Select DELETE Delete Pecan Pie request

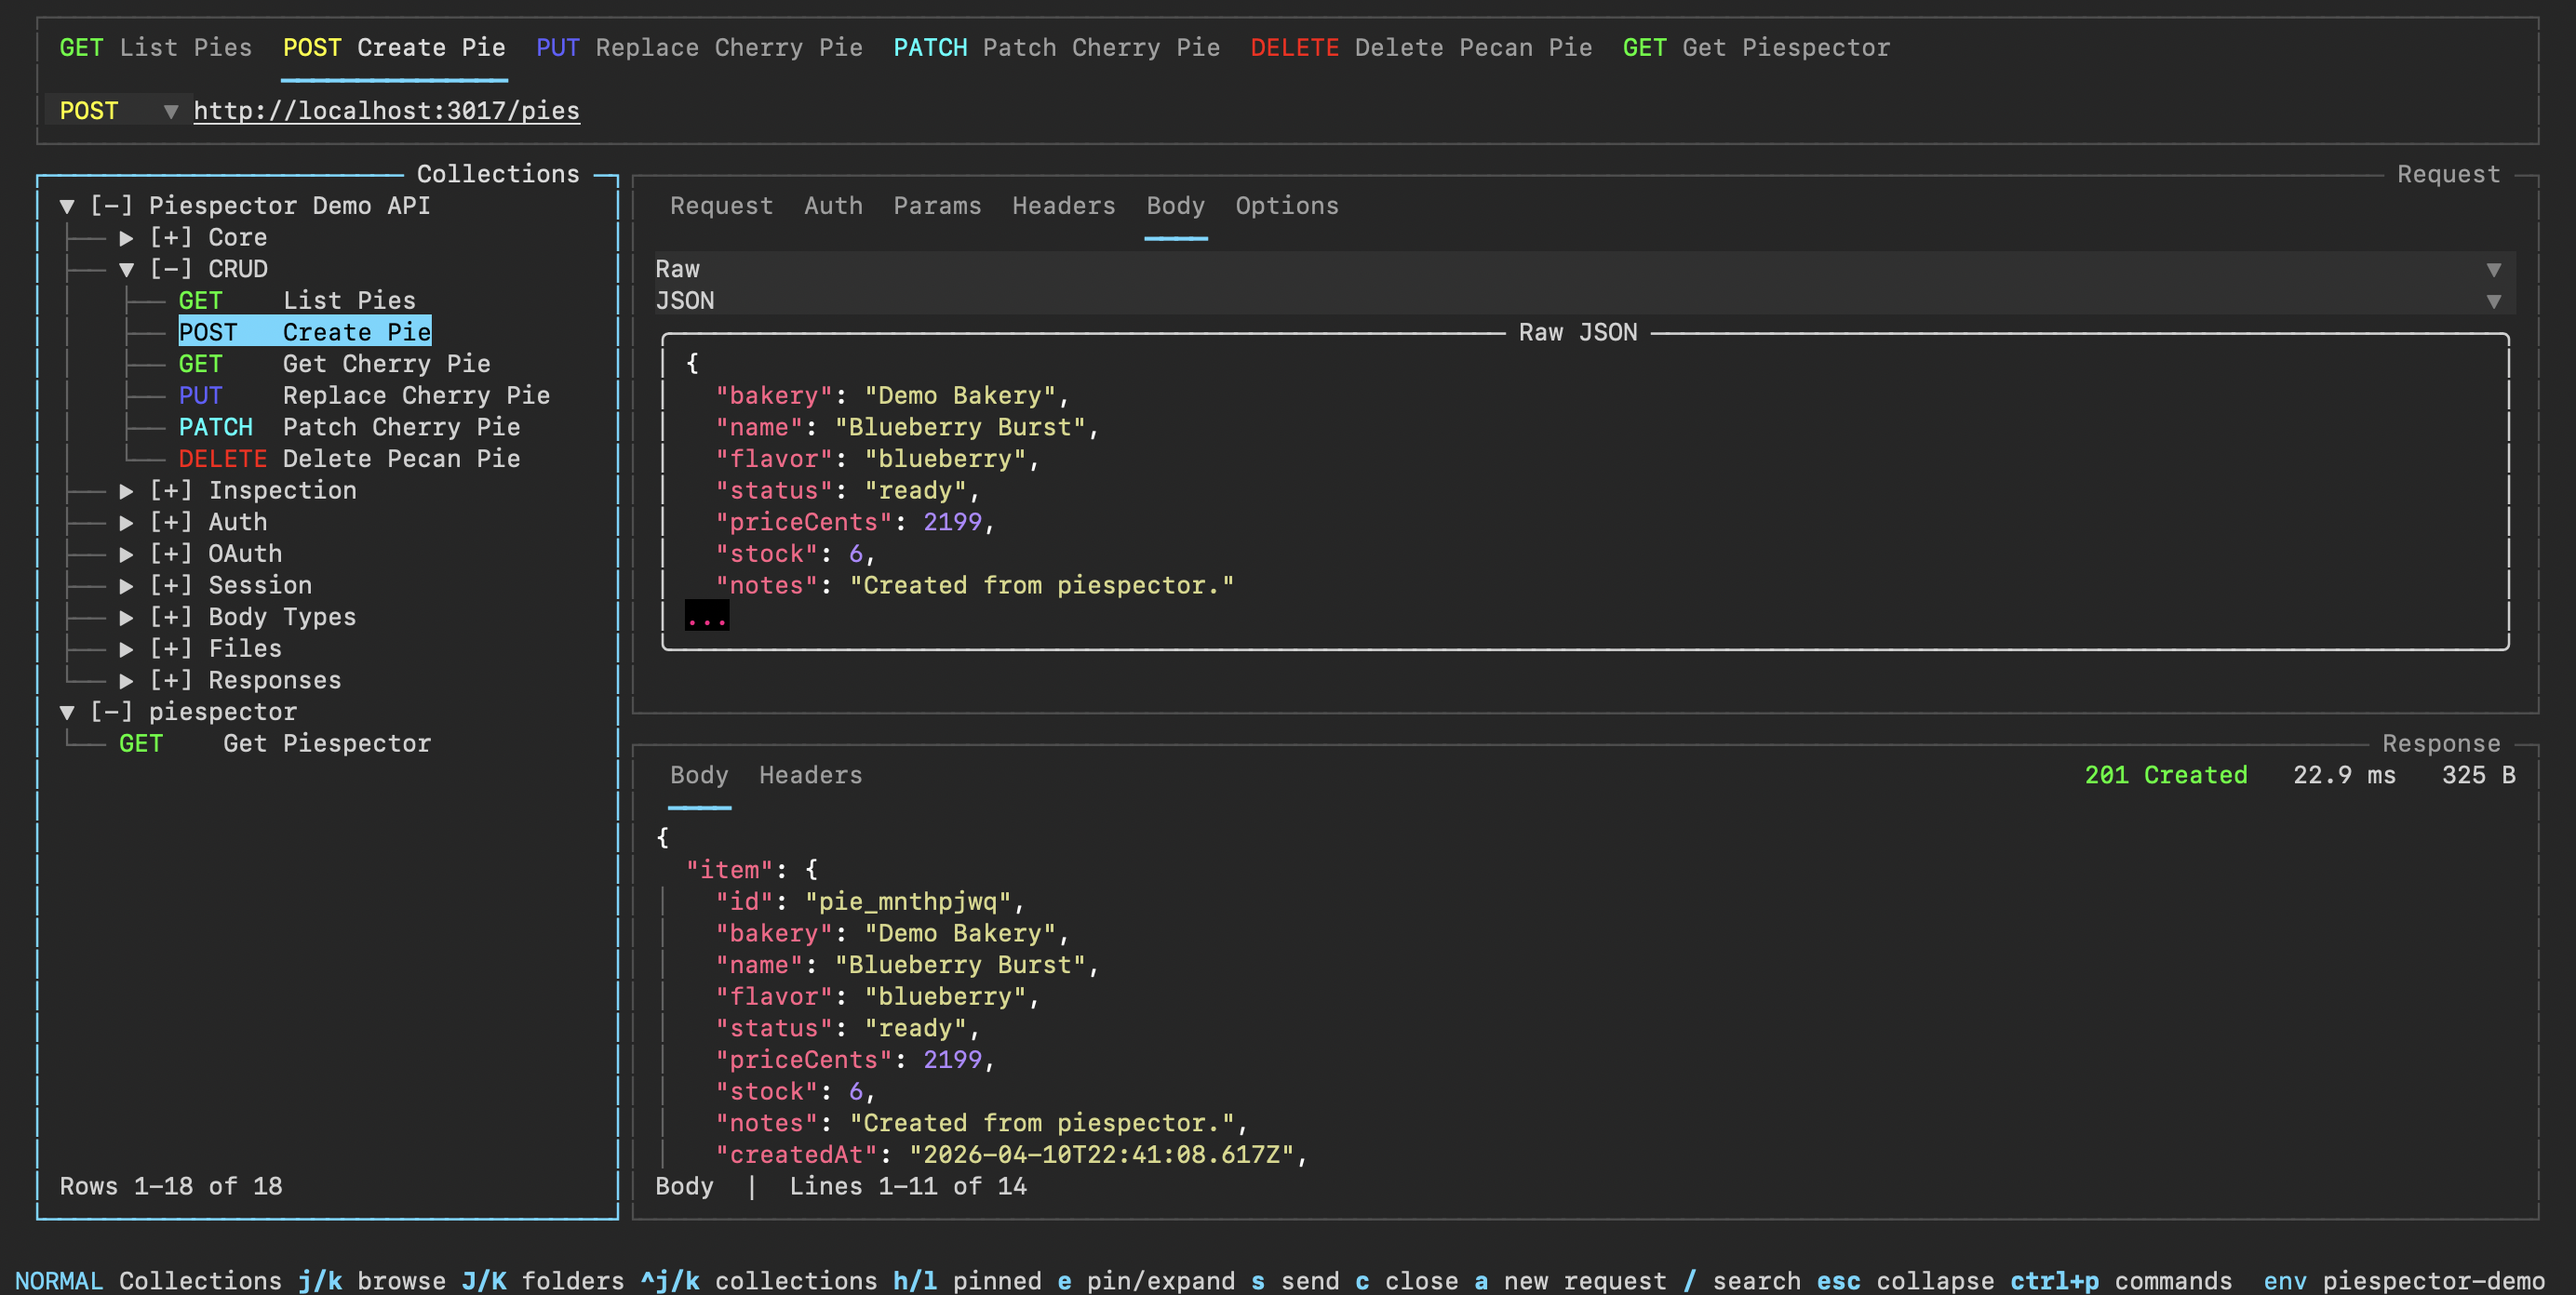(x=349, y=459)
